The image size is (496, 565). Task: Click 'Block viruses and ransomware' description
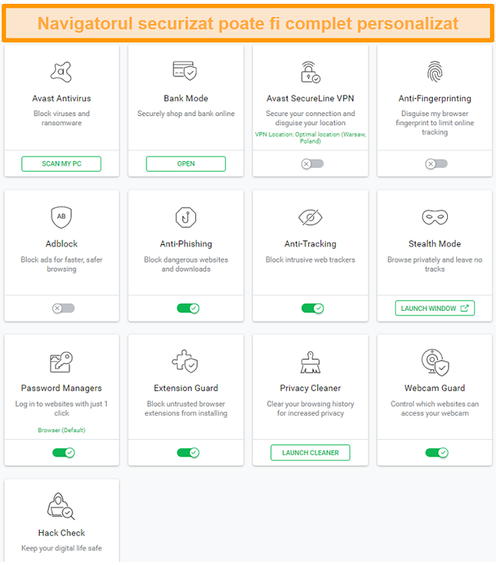coord(61,118)
